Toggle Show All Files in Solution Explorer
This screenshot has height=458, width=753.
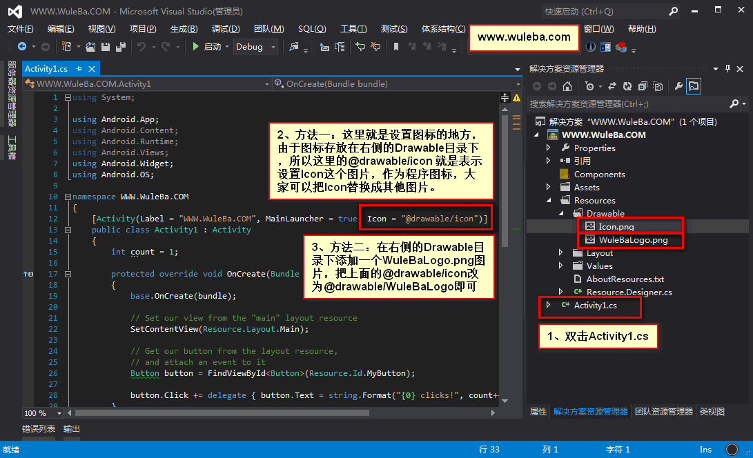[658, 86]
